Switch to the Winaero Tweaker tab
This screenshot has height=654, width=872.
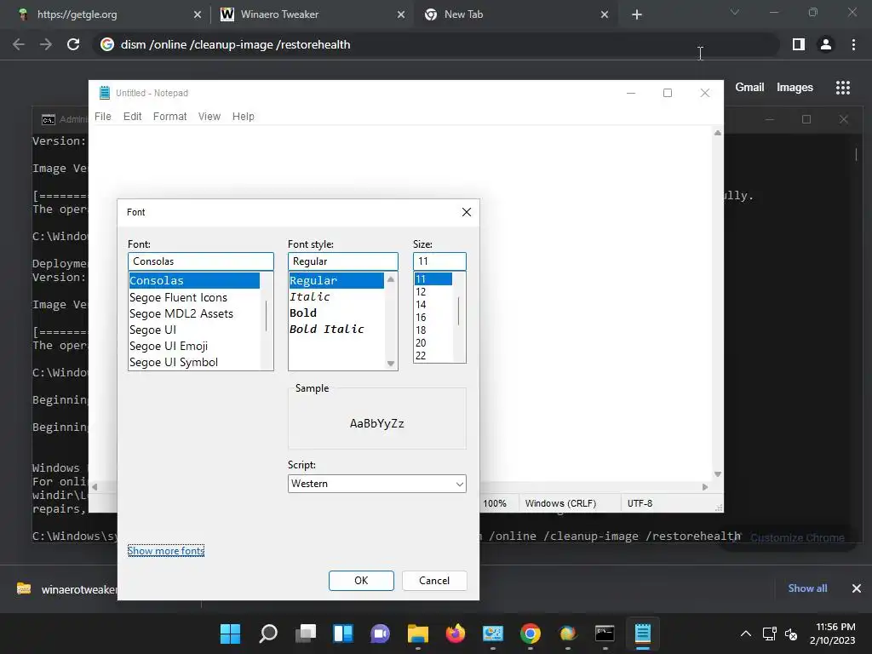click(312, 14)
